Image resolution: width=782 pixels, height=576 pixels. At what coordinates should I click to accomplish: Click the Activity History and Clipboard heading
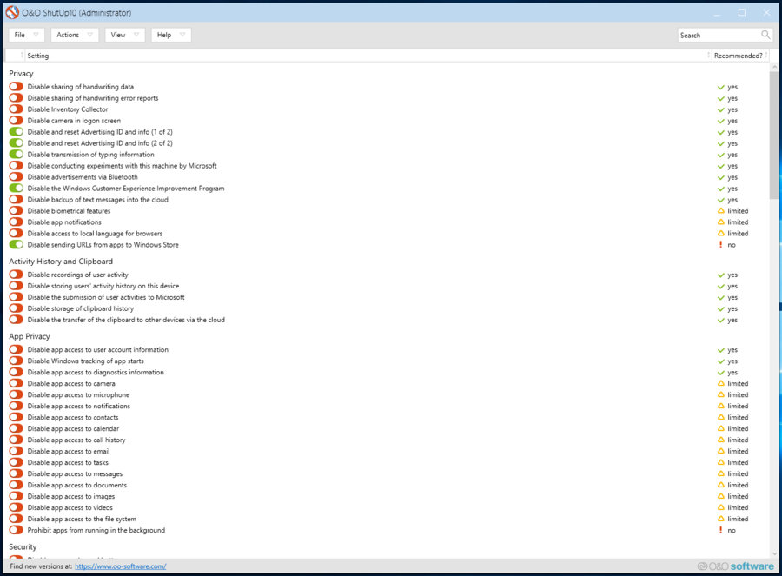point(61,261)
